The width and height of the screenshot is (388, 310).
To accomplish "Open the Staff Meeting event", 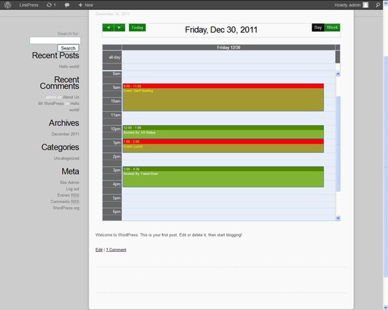I will coord(223,98).
